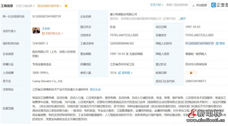The image size is (228, 126).
Task: View 查看工商官网快照
Action: pyautogui.click(x=177, y=5)
